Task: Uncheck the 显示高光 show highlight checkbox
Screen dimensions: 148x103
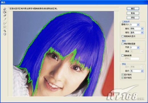Action: 123,75
